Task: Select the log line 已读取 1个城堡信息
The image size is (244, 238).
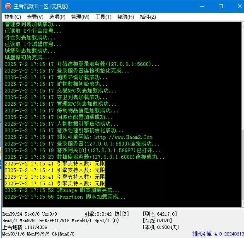Action: click(x=33, y=44)
